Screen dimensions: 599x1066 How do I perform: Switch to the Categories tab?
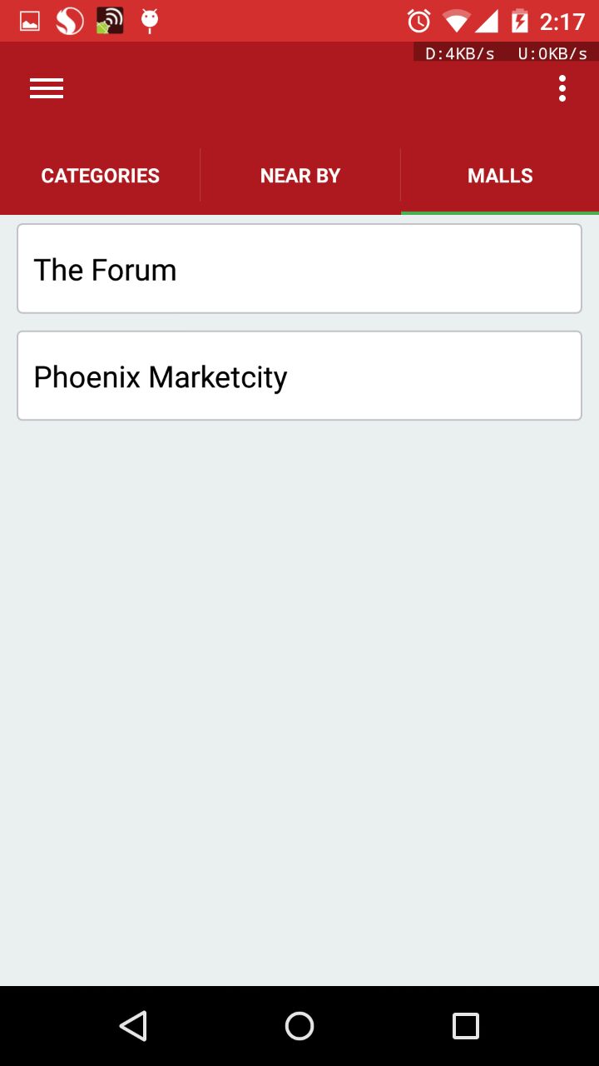click(x=100, y=176)
